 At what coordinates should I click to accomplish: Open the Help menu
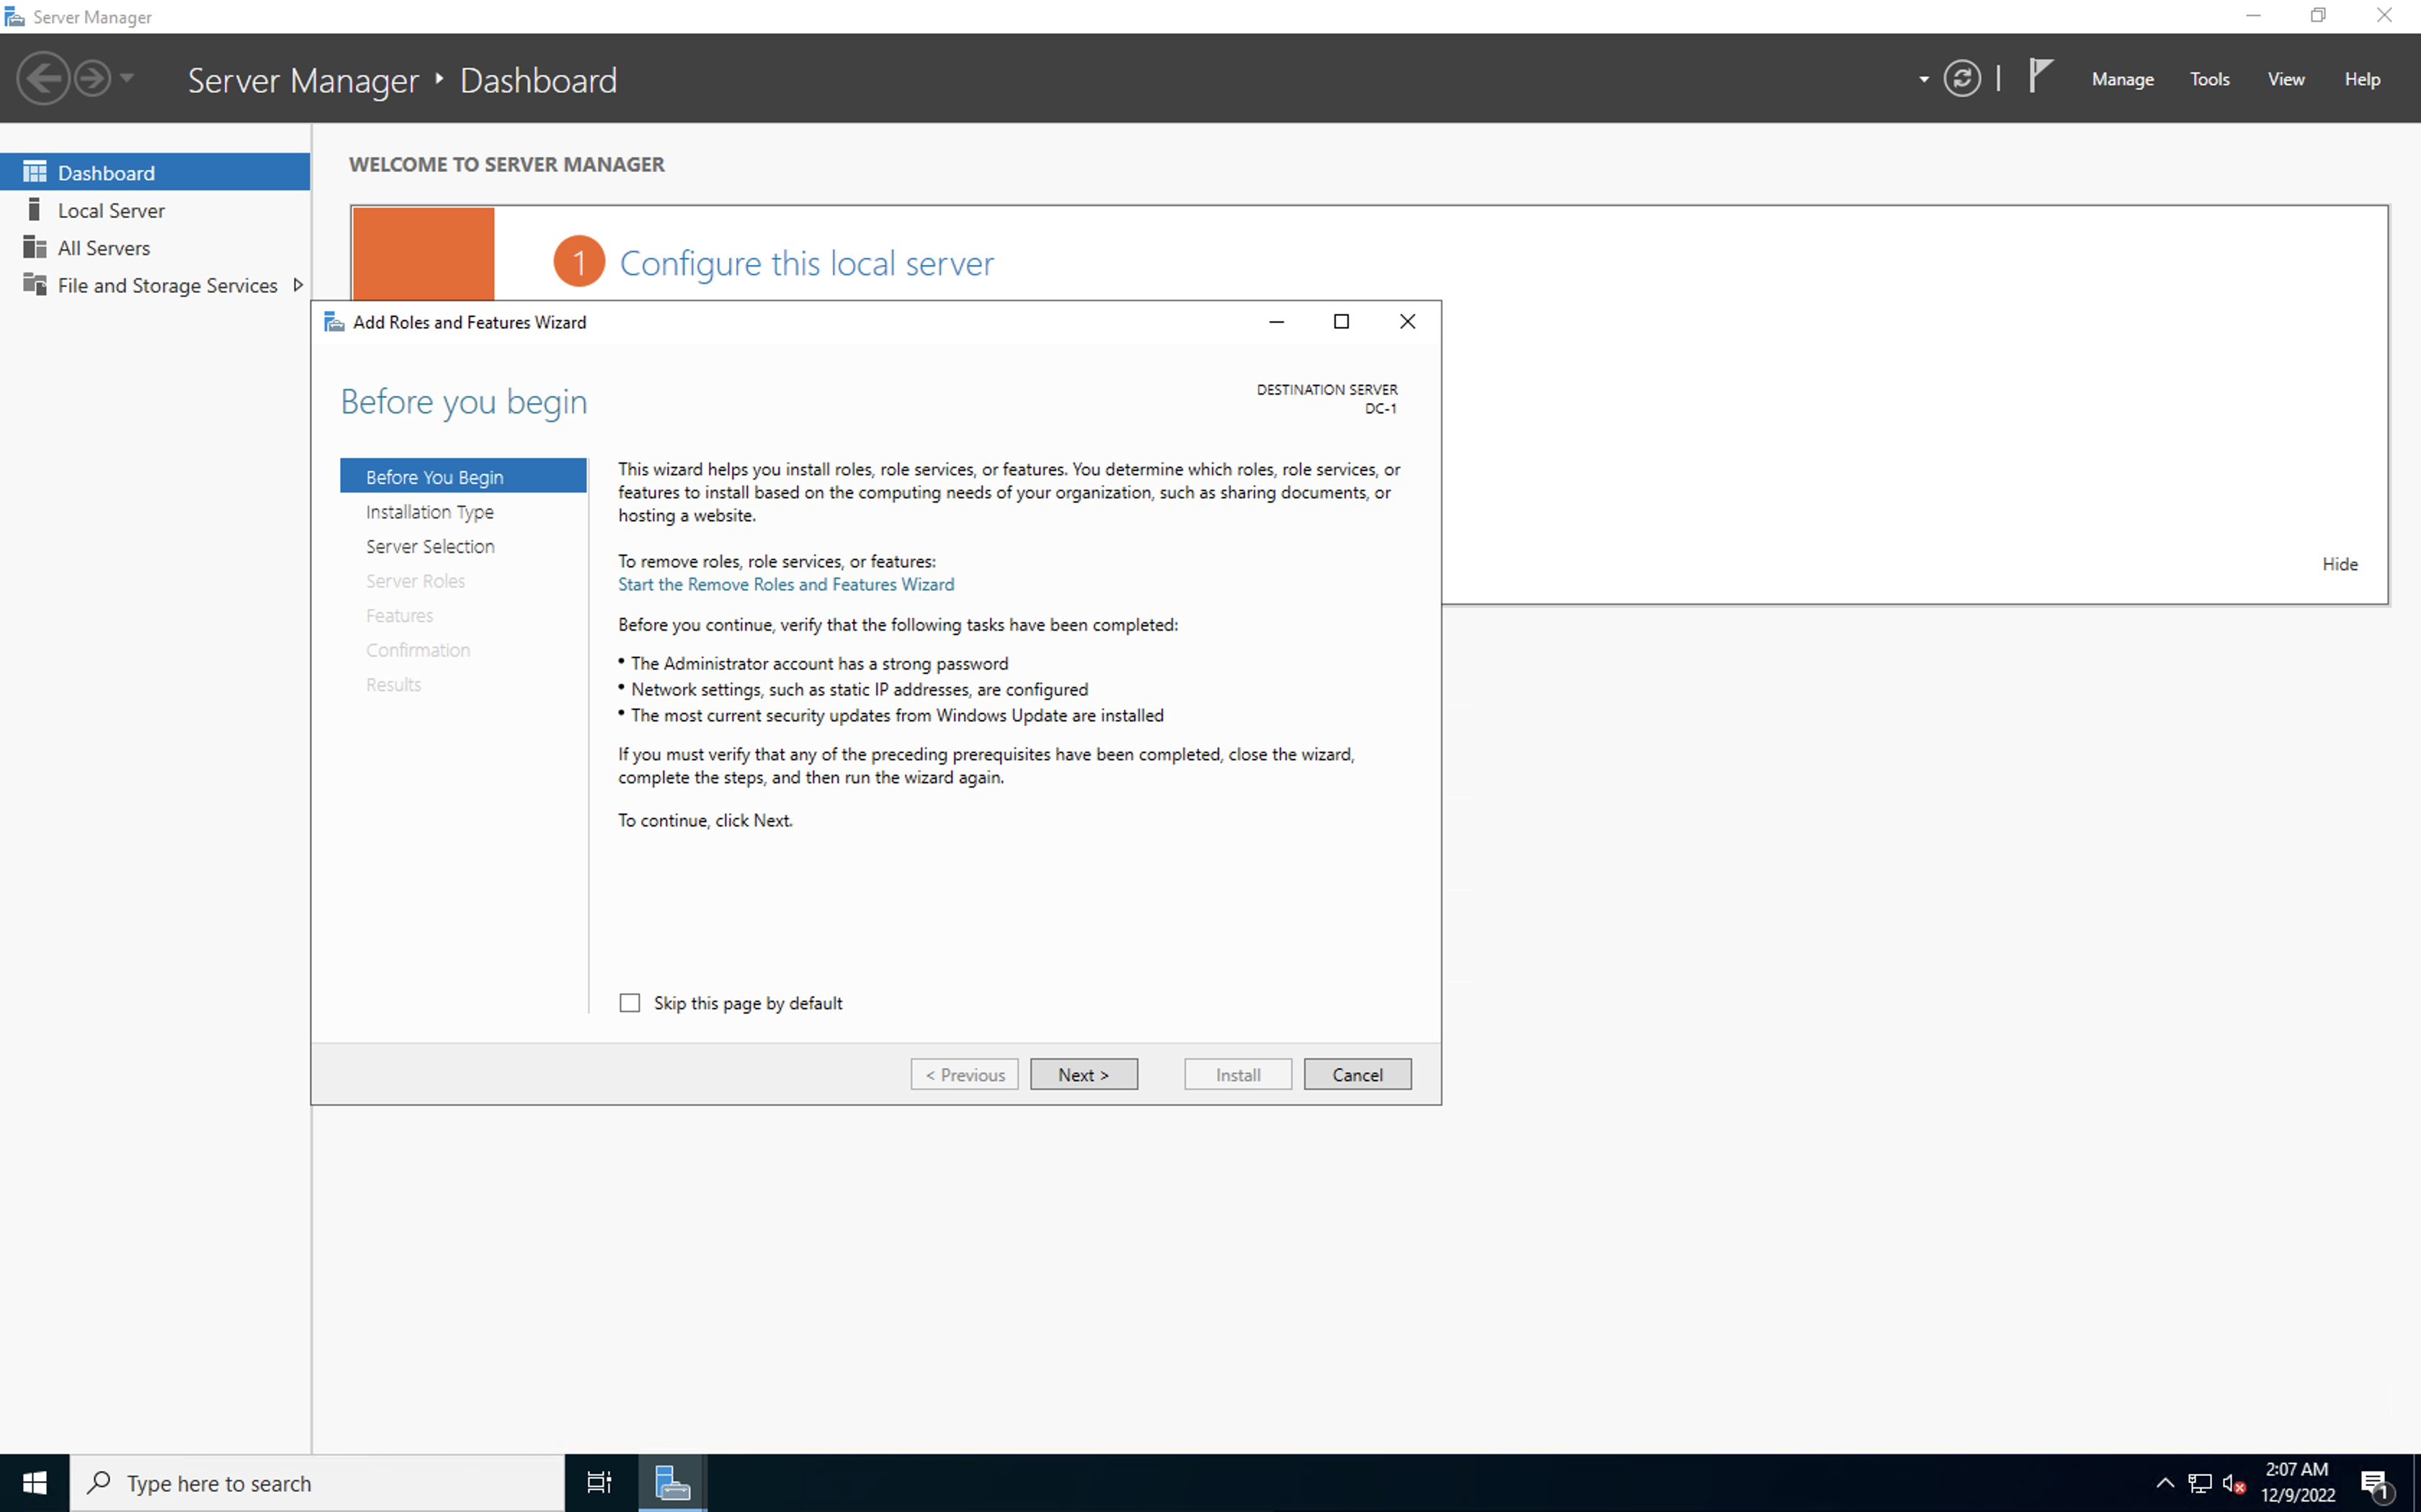click(2363, 79)
